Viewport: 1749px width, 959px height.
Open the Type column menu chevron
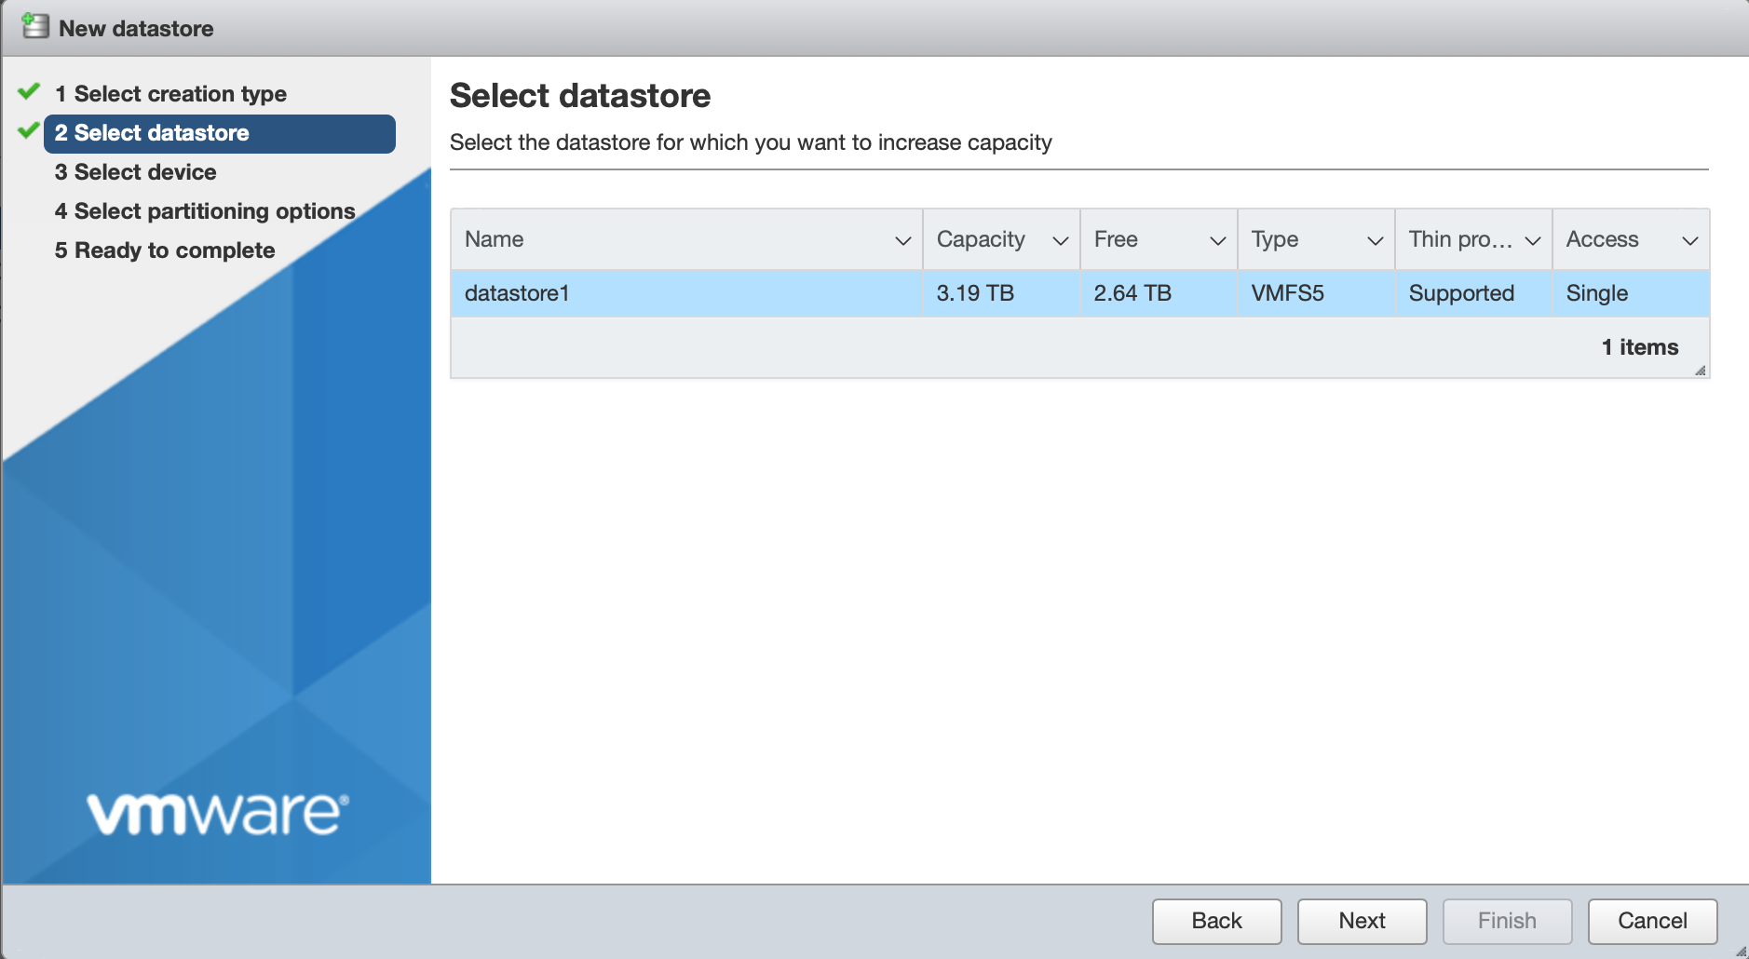click(1375, 241)
